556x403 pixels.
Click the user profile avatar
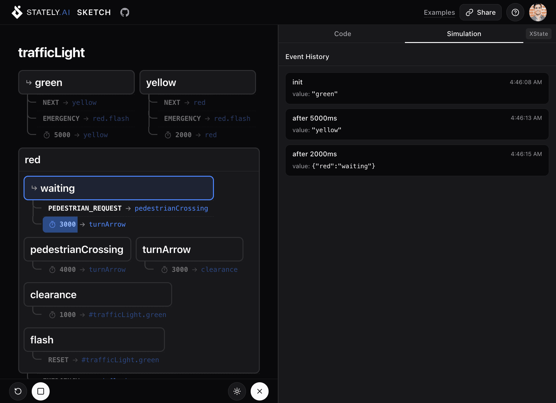538,12
